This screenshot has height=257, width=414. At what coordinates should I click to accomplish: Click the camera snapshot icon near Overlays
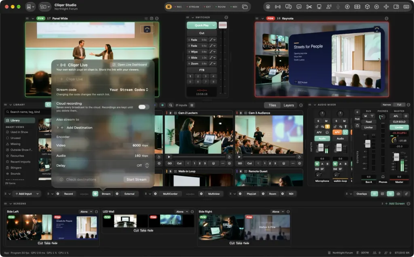(398, 194)
